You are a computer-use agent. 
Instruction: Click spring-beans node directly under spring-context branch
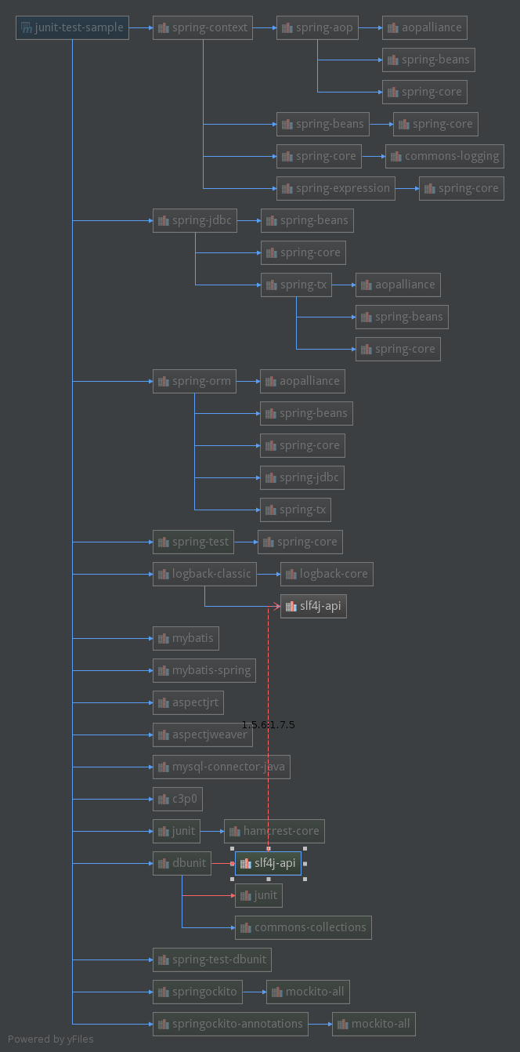click(x=323, y=124)
